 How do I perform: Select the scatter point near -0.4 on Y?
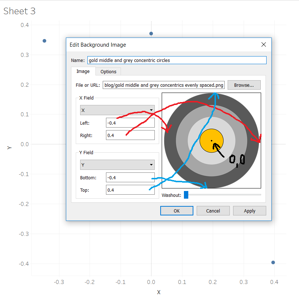[x=273, y=262]
